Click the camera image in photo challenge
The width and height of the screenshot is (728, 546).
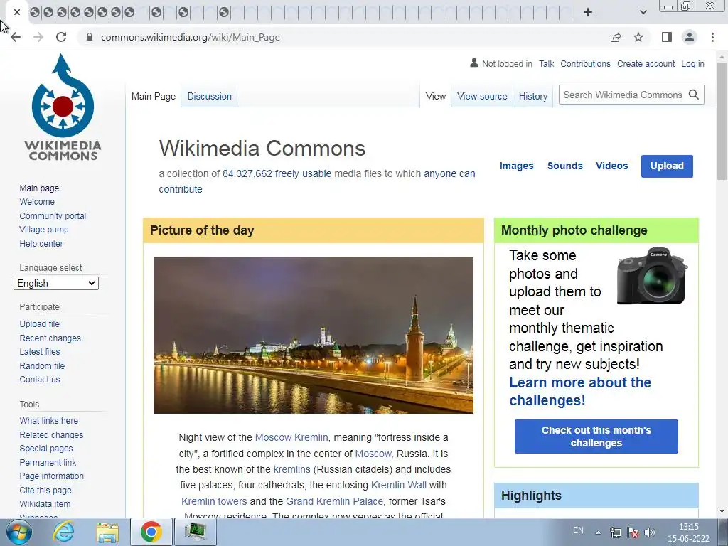click(x=653, y=276)
